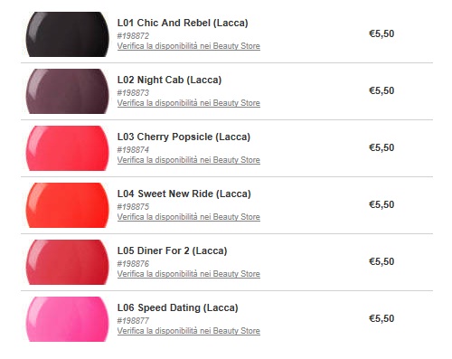Viewport: 452px width, 359px height.
Task: Pick the hot pink Speed Dating swatch
Action: [x=67, y=319]
